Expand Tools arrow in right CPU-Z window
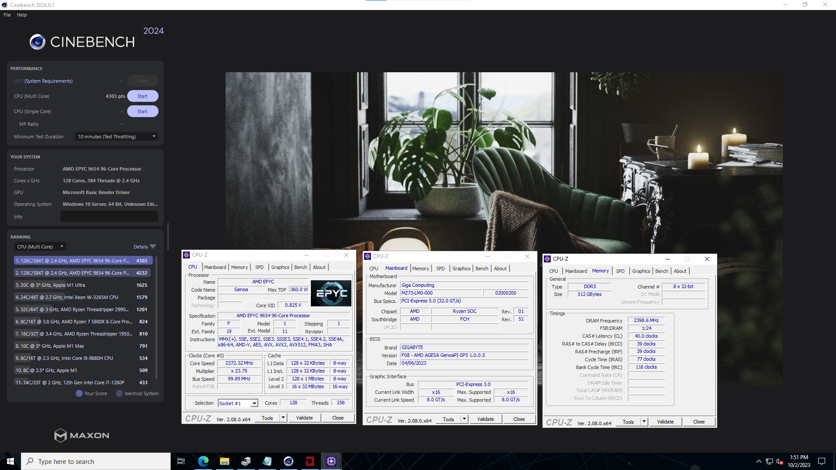The height and width of the screenshot is (470, 836). (x=644, y=422)
